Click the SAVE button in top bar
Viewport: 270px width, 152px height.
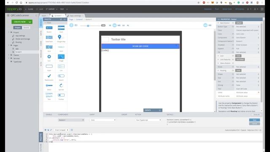[40, 9]
